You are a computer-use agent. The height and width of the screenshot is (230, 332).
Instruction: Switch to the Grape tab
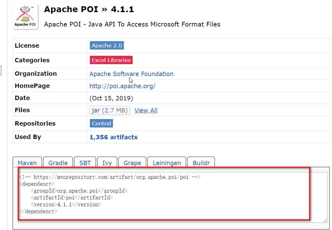(x=132, y=162)
